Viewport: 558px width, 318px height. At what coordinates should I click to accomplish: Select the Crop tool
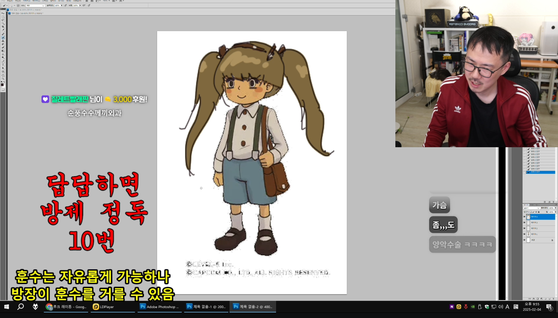(x=3, y=27)
